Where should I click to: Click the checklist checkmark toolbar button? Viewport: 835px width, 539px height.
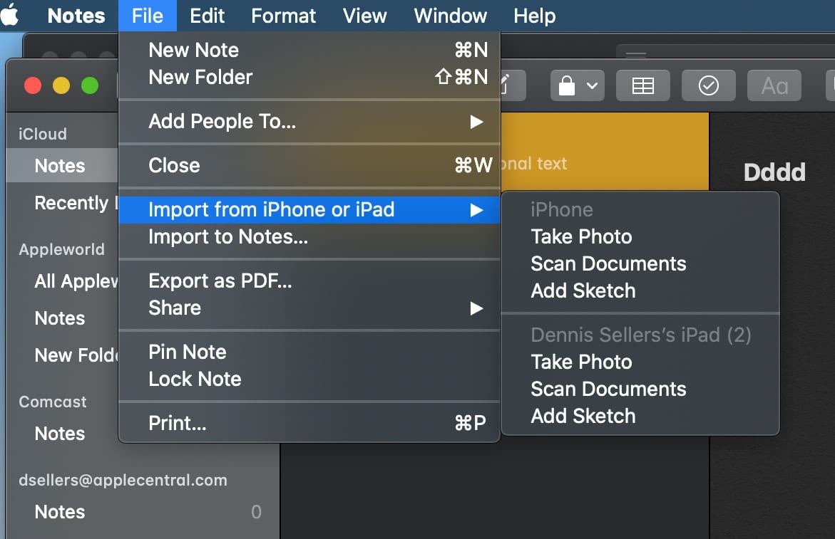[708, 86]
